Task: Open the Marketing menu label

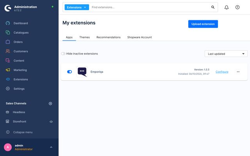Action: point(20,70)
